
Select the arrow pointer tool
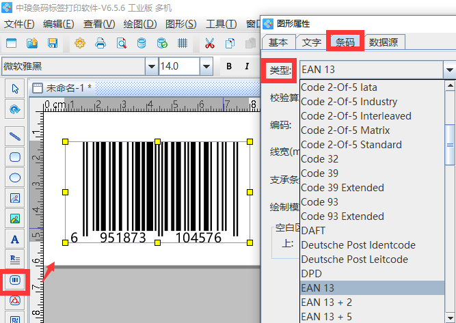pos(15,89)
